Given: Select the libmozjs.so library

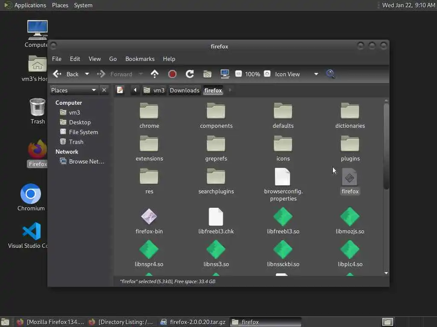Looking at the screenshot, I should [350, 221].
